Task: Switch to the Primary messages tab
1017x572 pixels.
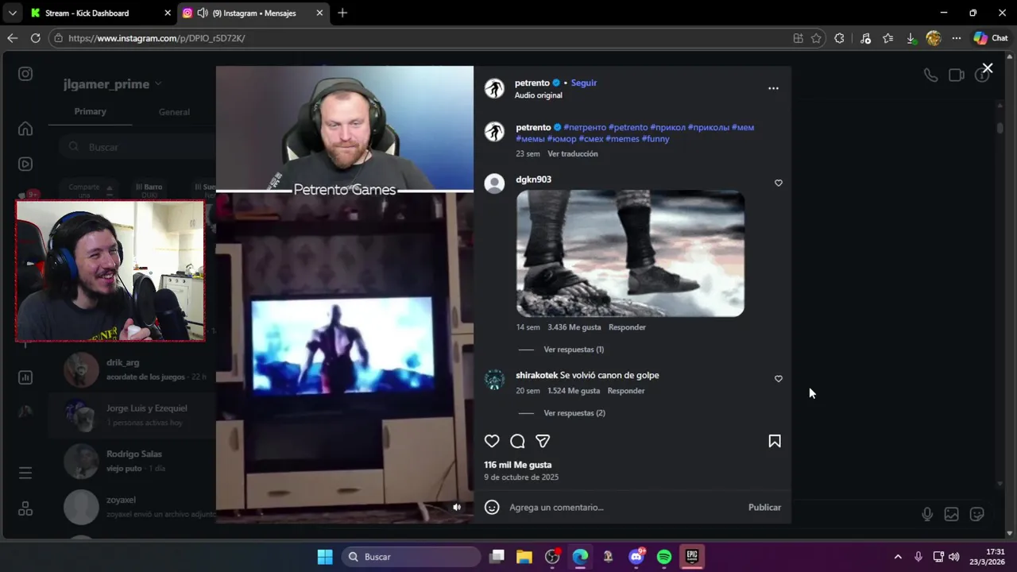Action: [90, 112]
